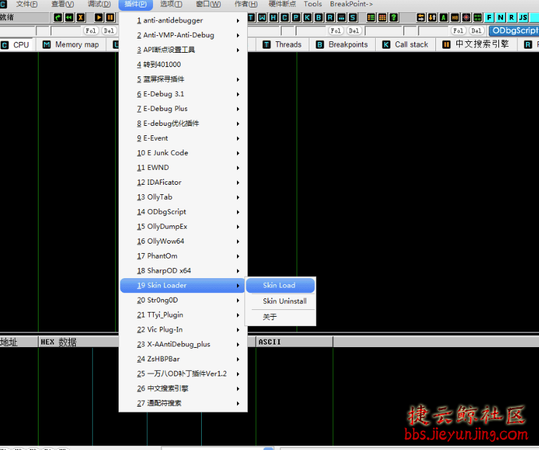The image size is (539, 450).
Task: Select Skin Load in the submenu
Action: coord(280,286)
